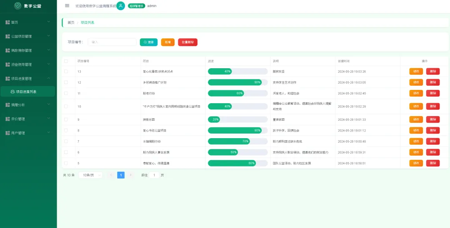Click the icon beside 首页 in sidebar
The height and width of the screenshot is (228, 450).
click(x=8, y=22)
